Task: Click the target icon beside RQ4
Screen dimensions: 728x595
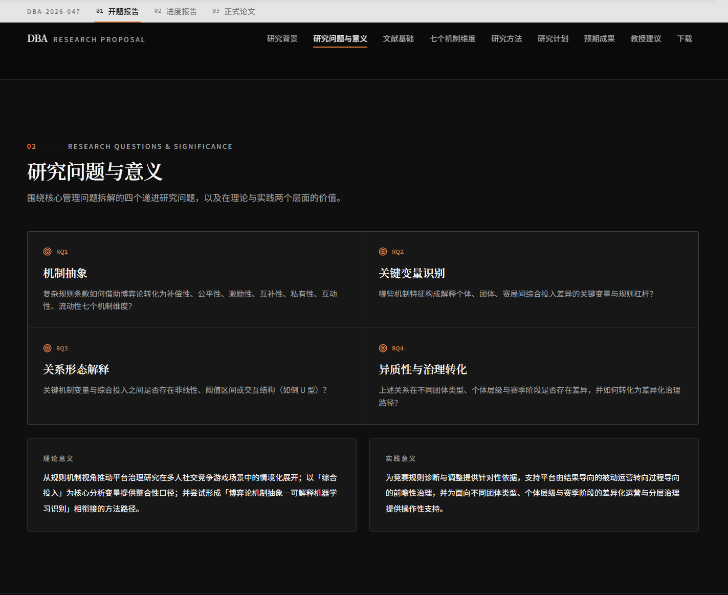Action: 383,348
